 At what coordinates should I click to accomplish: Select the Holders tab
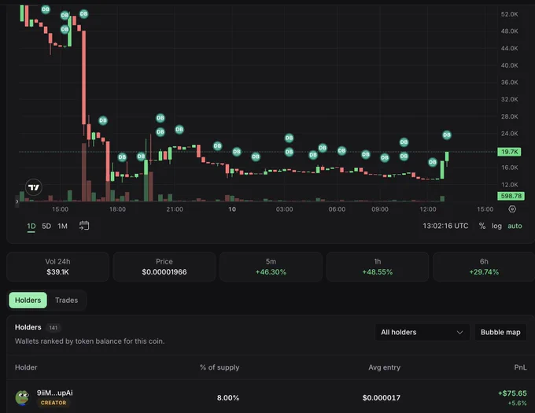(x=28, y=301)
